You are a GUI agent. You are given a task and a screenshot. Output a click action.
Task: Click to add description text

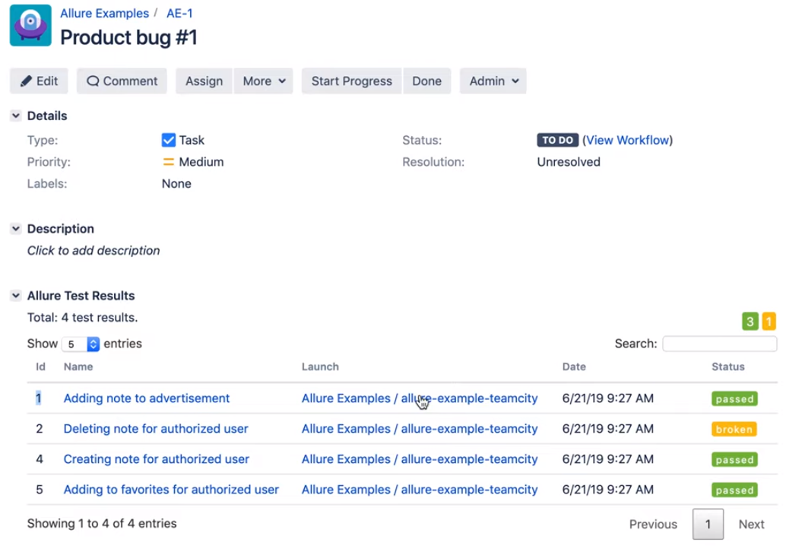93,251
